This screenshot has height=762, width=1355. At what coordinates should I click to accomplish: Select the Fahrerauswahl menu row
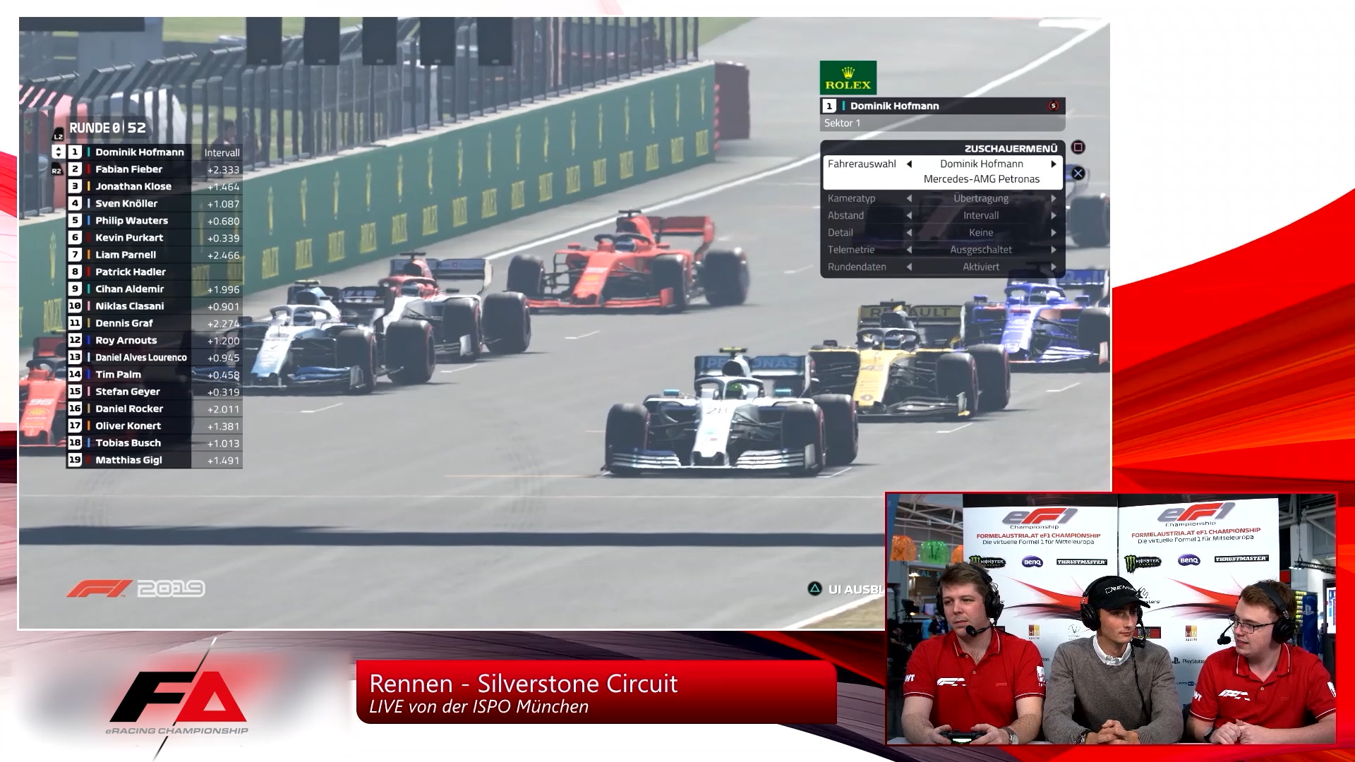[x=943, y=171]
